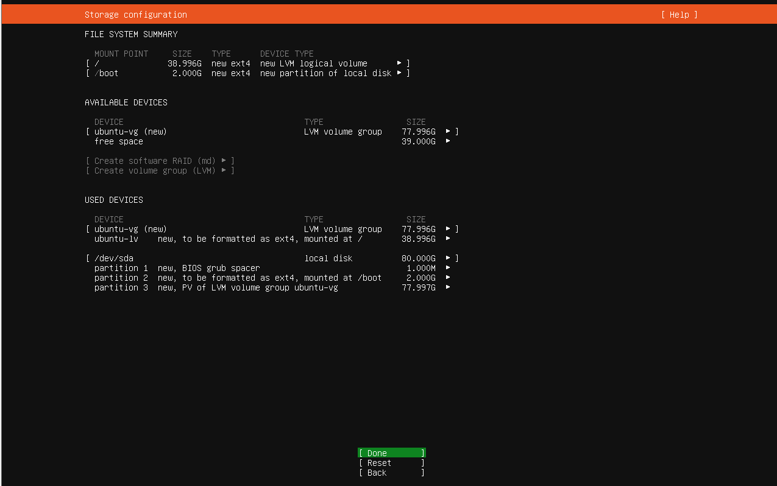Select partition 2 row
777x486 pixels.
pos(272,278)
